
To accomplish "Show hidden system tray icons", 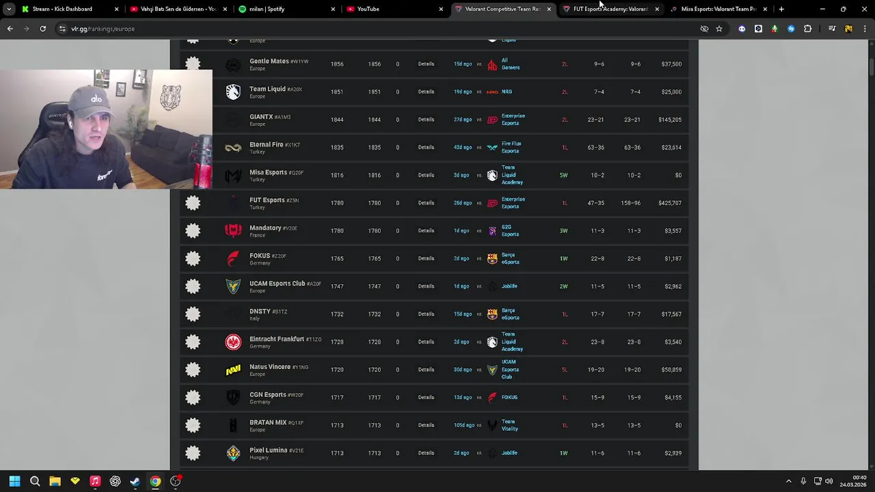I will point(788,481).
